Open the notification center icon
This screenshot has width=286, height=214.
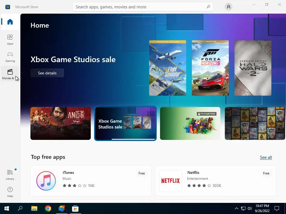277,208
